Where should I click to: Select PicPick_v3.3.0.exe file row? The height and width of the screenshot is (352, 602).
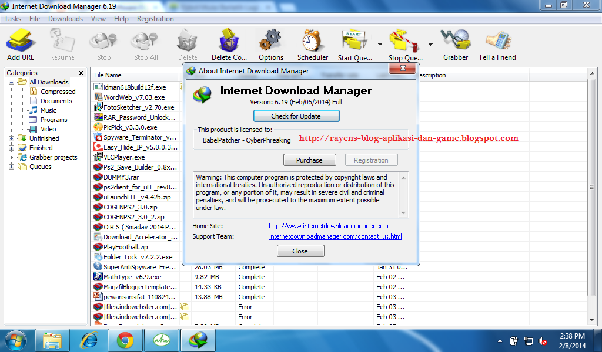(x=130, y=127)
